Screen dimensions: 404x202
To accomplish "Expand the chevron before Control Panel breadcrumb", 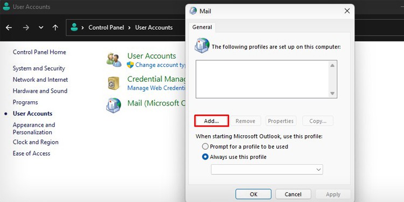I will point(83,27).
